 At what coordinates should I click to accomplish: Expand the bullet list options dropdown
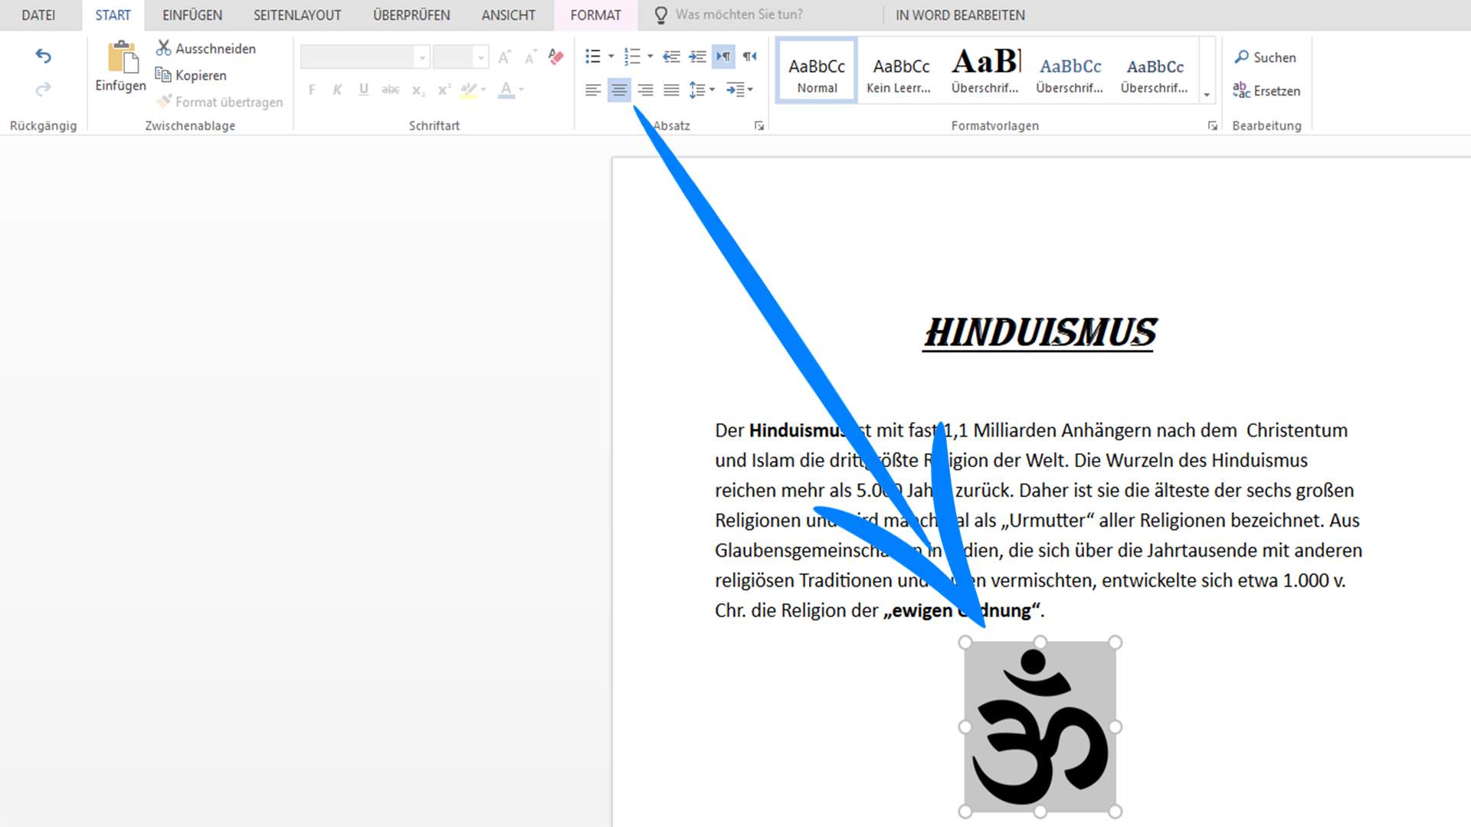(611, 57)
